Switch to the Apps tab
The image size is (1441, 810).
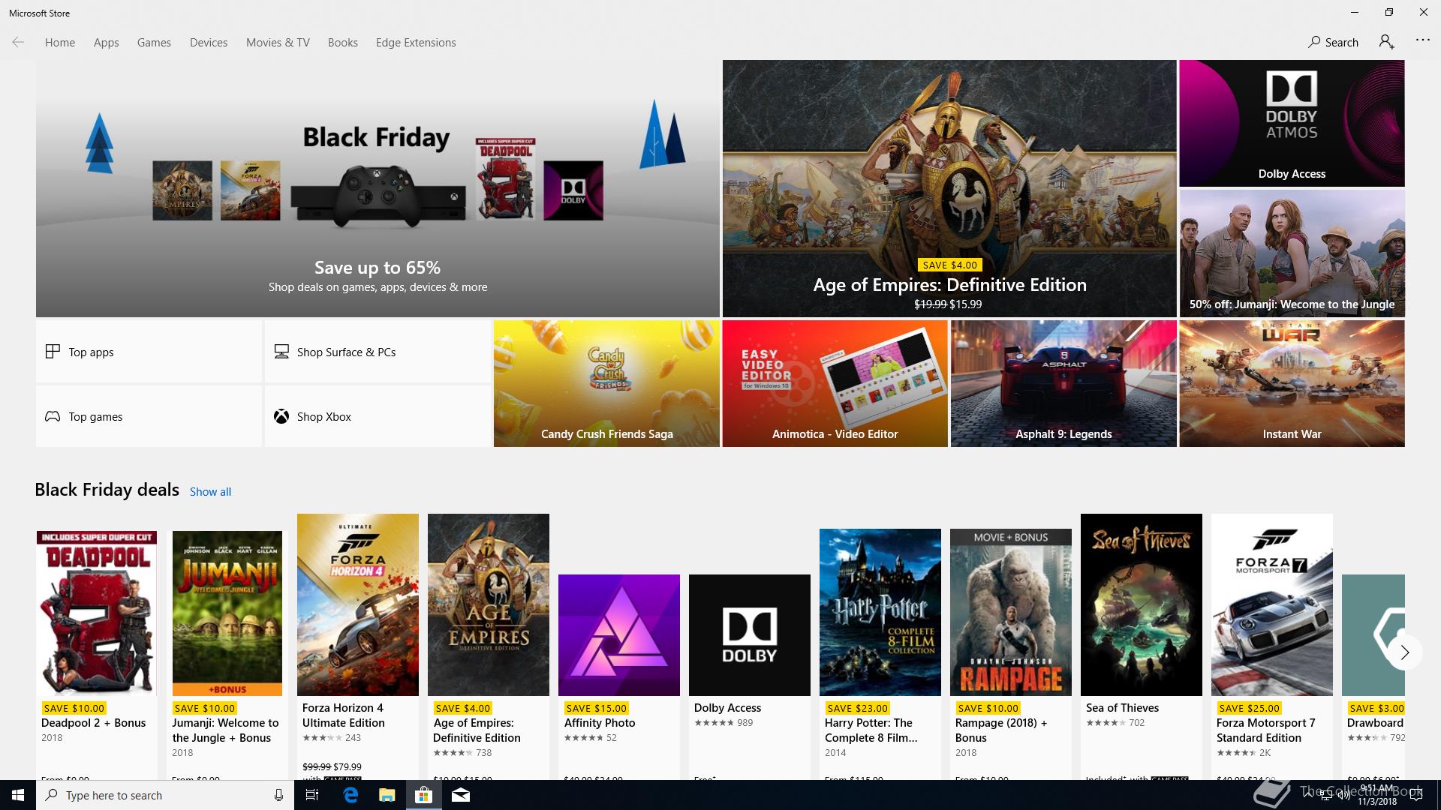pyautogui.click(x=106, y=43)
